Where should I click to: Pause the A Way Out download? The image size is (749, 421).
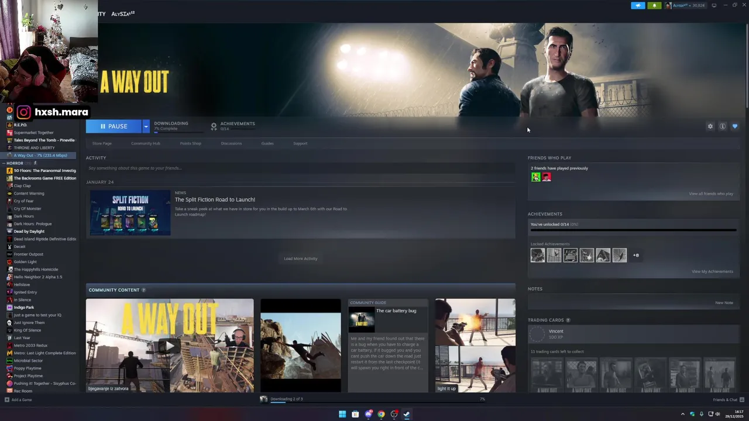(114, 126)
